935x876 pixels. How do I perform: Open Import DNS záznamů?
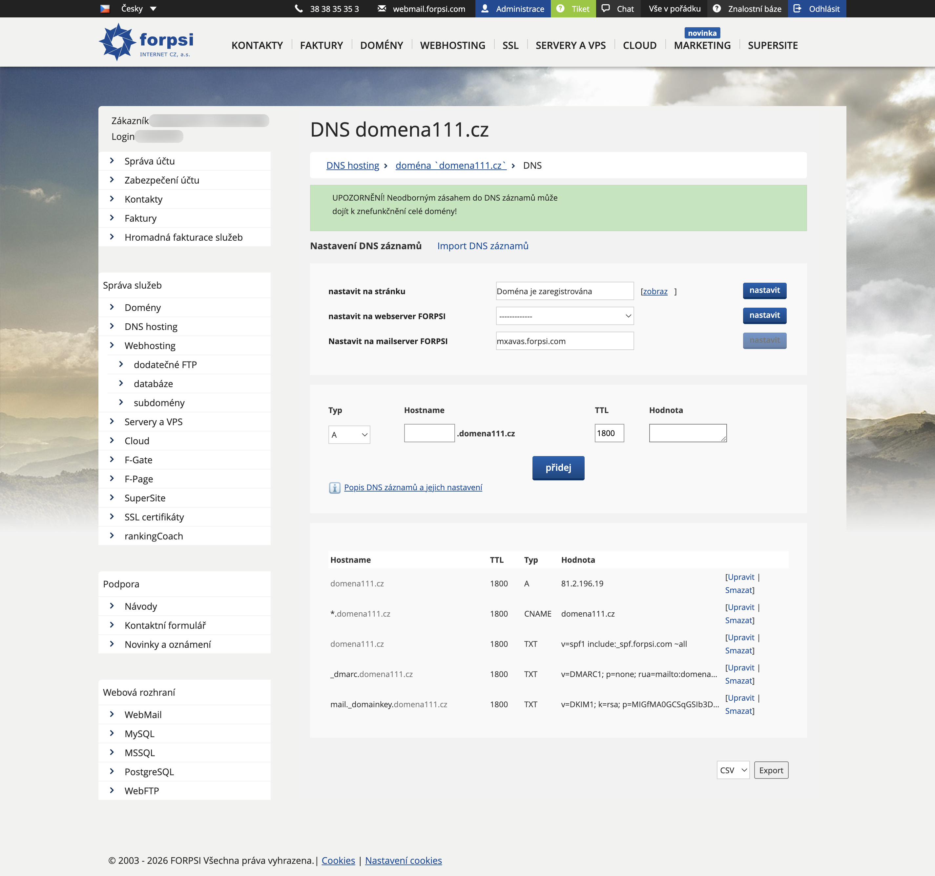tap(483, 246)
